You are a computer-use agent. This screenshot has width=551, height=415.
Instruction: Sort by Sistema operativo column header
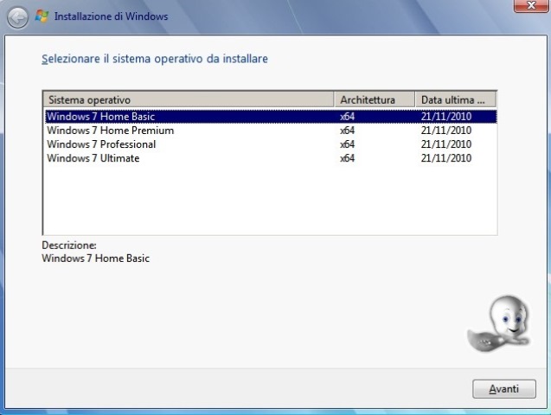point(188,99)
